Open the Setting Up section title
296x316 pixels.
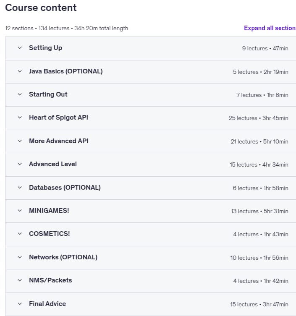click(x=46, y=48)
